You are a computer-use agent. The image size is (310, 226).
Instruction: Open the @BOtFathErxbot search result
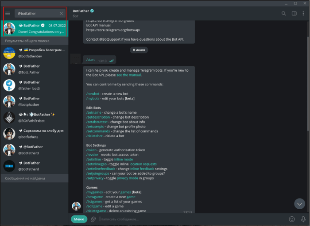35,118
